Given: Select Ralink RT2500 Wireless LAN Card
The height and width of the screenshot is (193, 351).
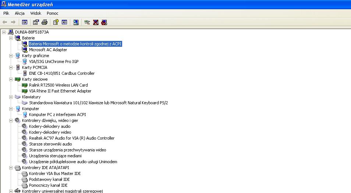Looking at the screenshot, I should (58, 85).
